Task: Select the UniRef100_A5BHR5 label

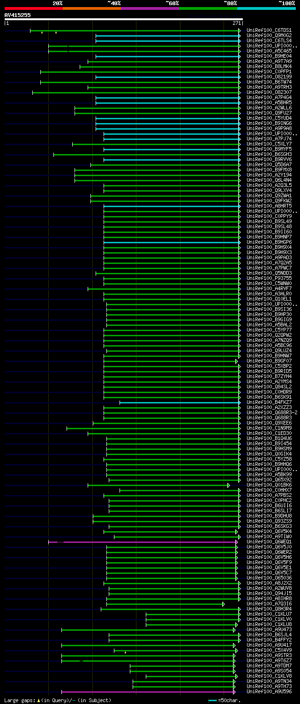Action: 269,103
